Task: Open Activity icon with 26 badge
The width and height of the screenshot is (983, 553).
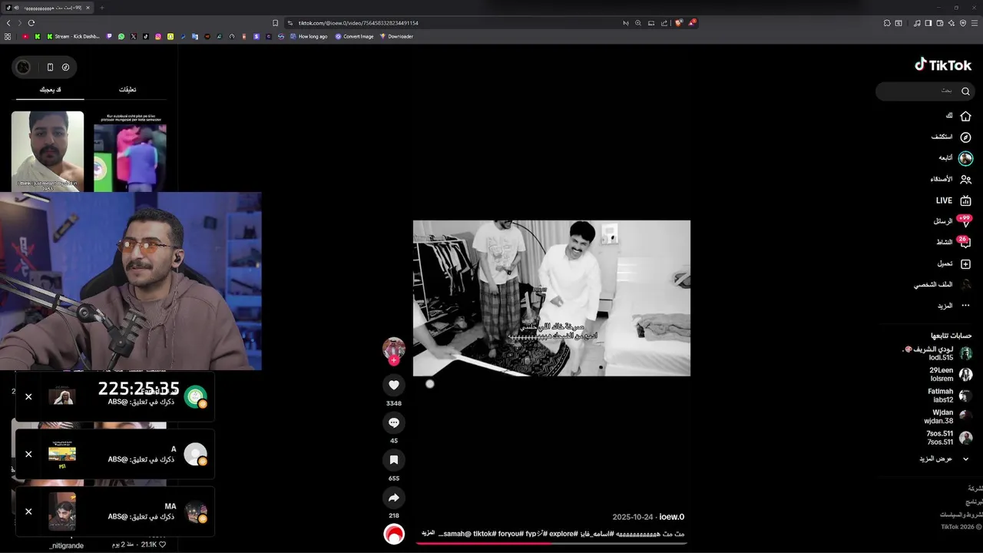Action: [x=965, y=242]
